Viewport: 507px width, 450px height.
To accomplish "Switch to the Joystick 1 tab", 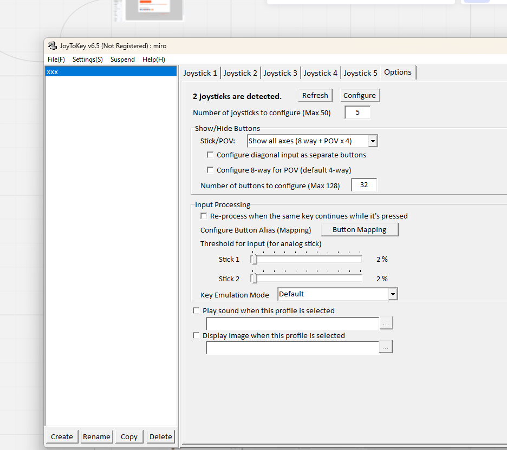I will [200, 73].
